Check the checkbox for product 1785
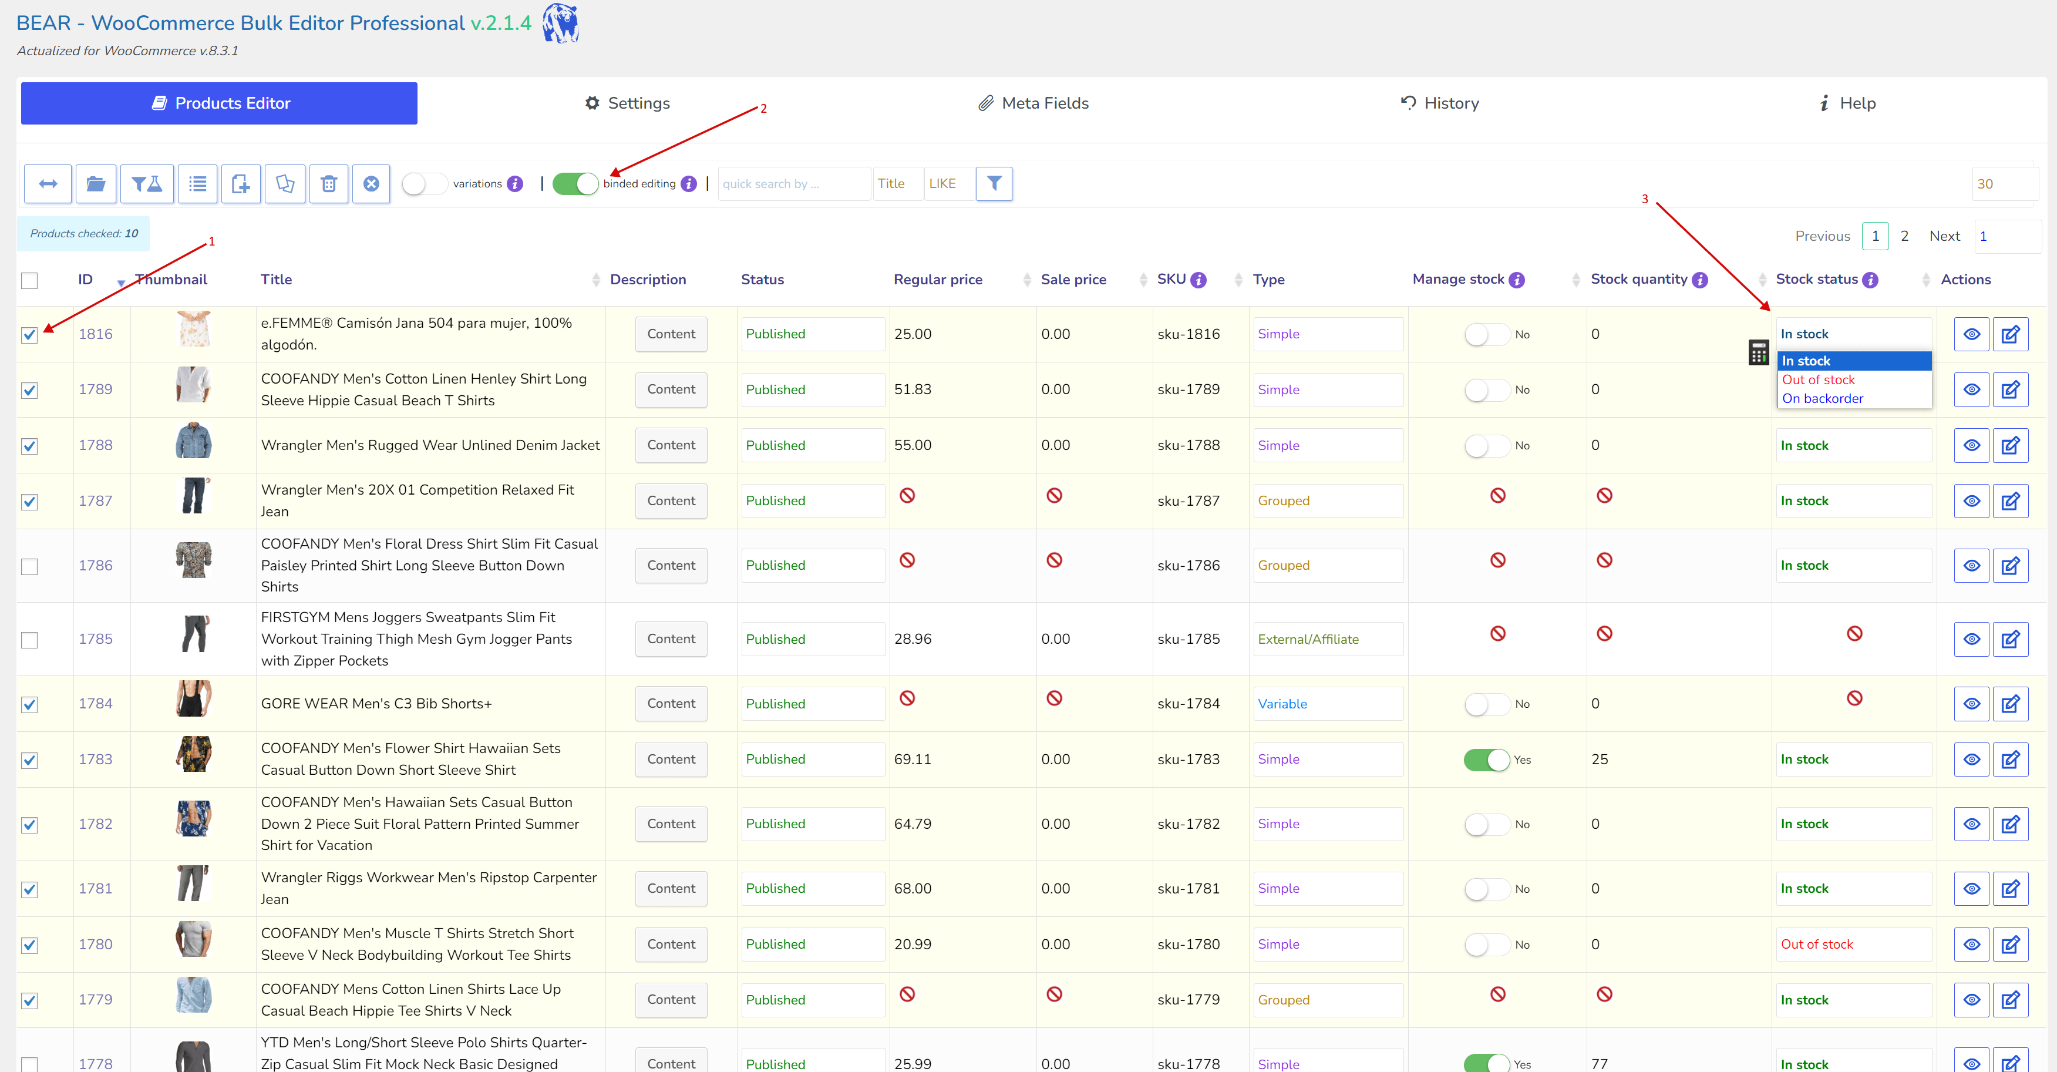Screen dimensions: 2057x1072 29,640
